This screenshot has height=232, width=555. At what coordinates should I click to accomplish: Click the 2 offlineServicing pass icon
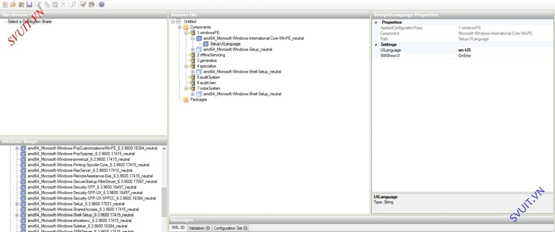pos(192,55)
